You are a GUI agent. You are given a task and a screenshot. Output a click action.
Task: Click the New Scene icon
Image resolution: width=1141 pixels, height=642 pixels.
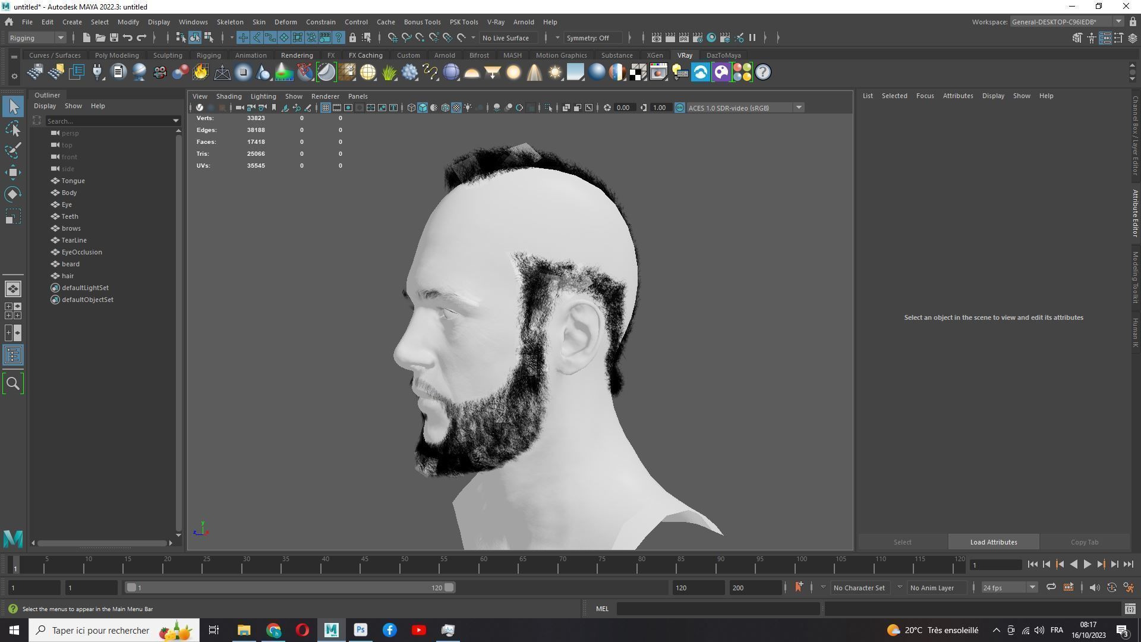point(86,38)
